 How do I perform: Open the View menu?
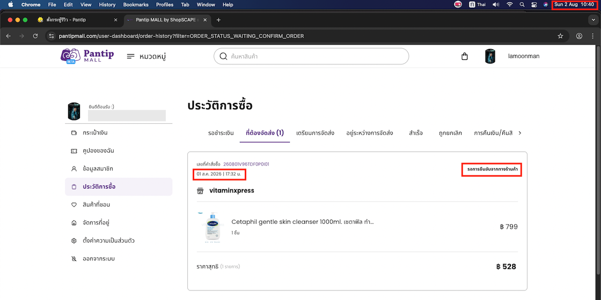coord(86,5)
